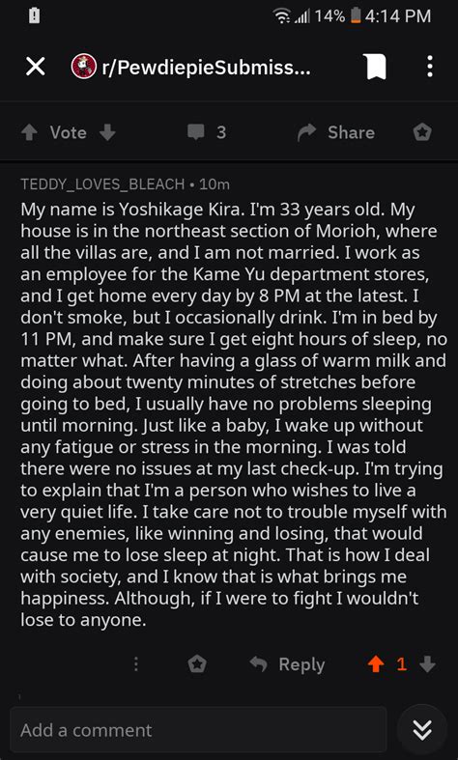The image size is (458, 760).
Task: Reply to the Yoshikage Kira comment
Action: tap(287, 664)
